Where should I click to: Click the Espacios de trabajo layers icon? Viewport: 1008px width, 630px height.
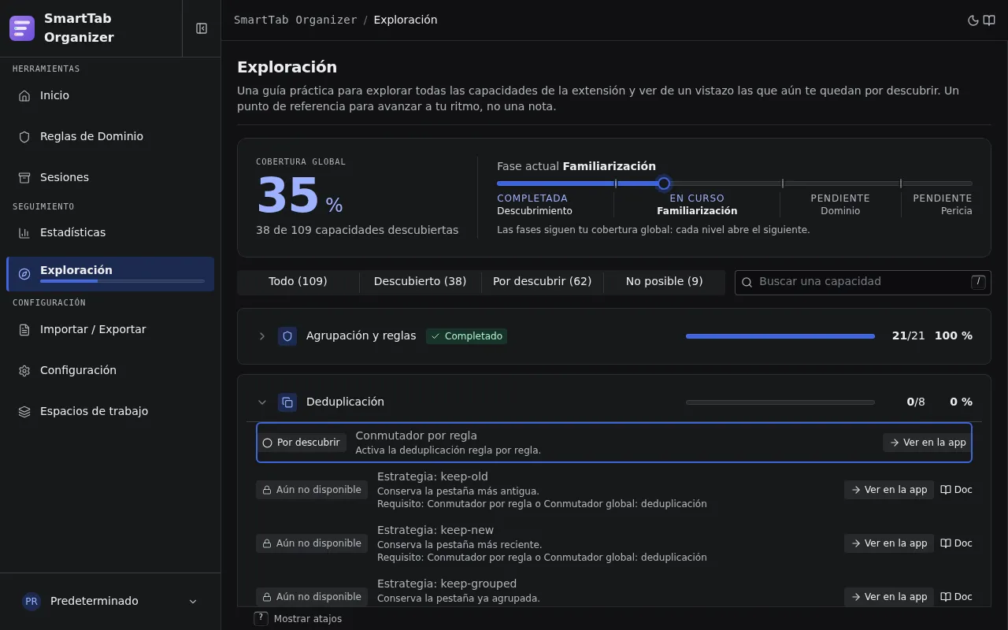[x=24, y=411]
